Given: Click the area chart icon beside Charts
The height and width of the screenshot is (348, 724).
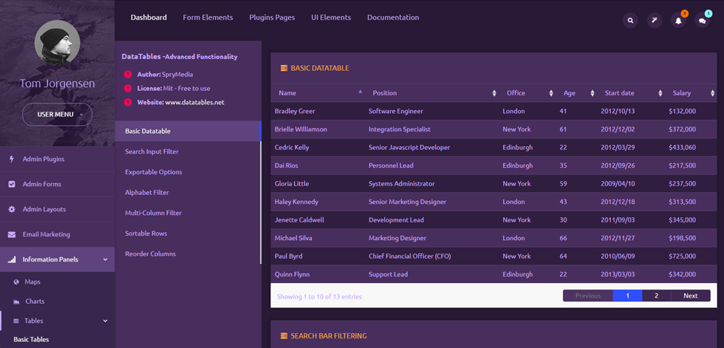Looking at the screenshot, I should click(16, 301).
